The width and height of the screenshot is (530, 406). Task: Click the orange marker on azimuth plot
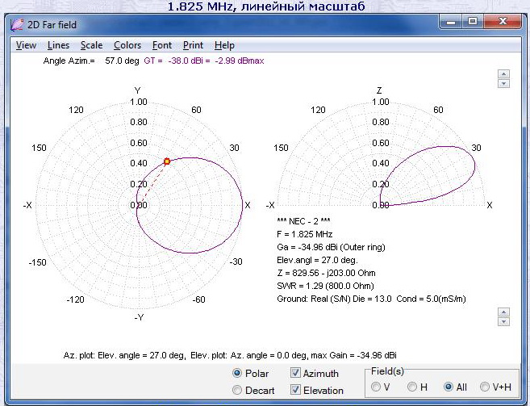[167, 161]
